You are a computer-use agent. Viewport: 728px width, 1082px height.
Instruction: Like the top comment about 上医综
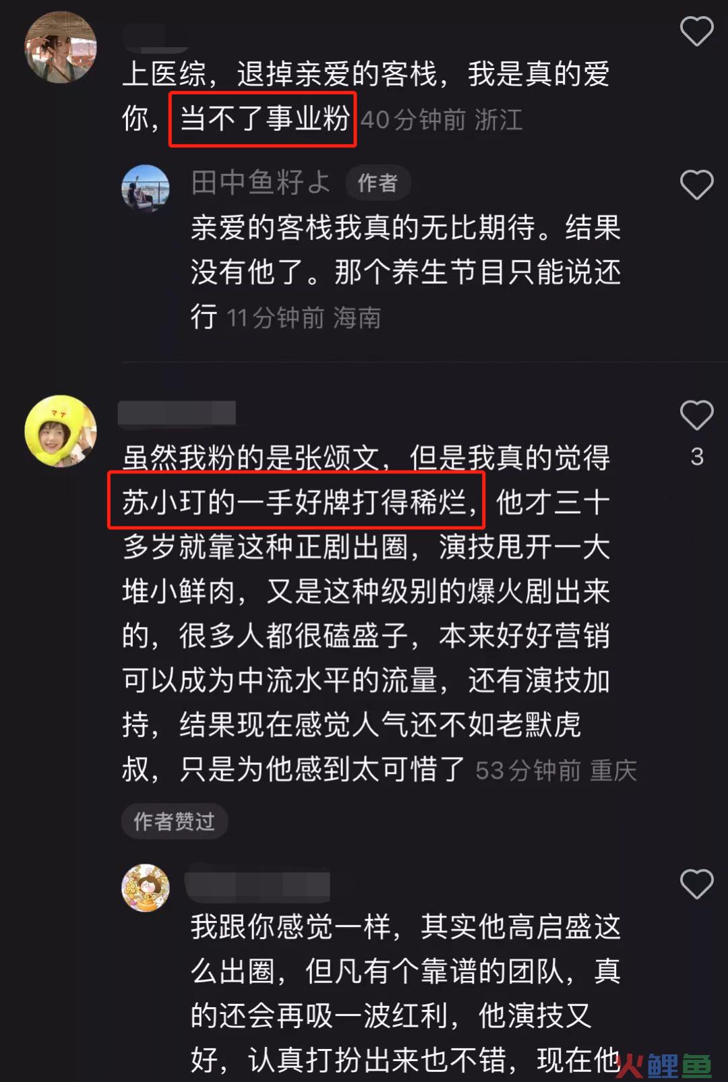696,31
